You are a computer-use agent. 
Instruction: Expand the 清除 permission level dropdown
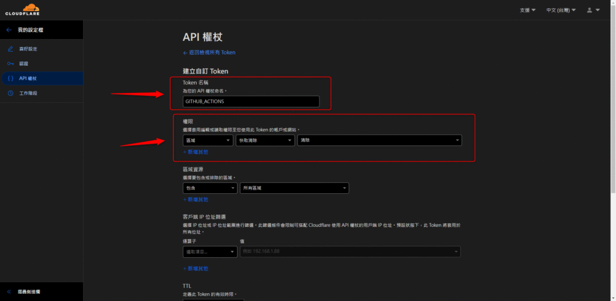379,140
